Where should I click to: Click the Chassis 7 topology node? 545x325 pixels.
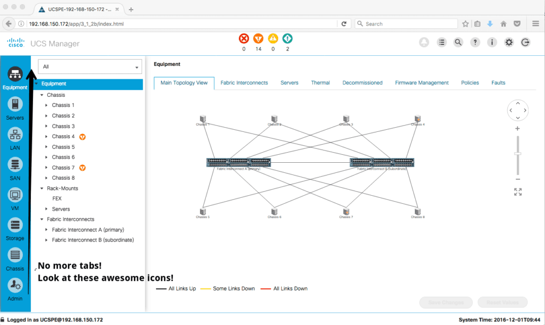pyautogui.click(x=346, y=213)
